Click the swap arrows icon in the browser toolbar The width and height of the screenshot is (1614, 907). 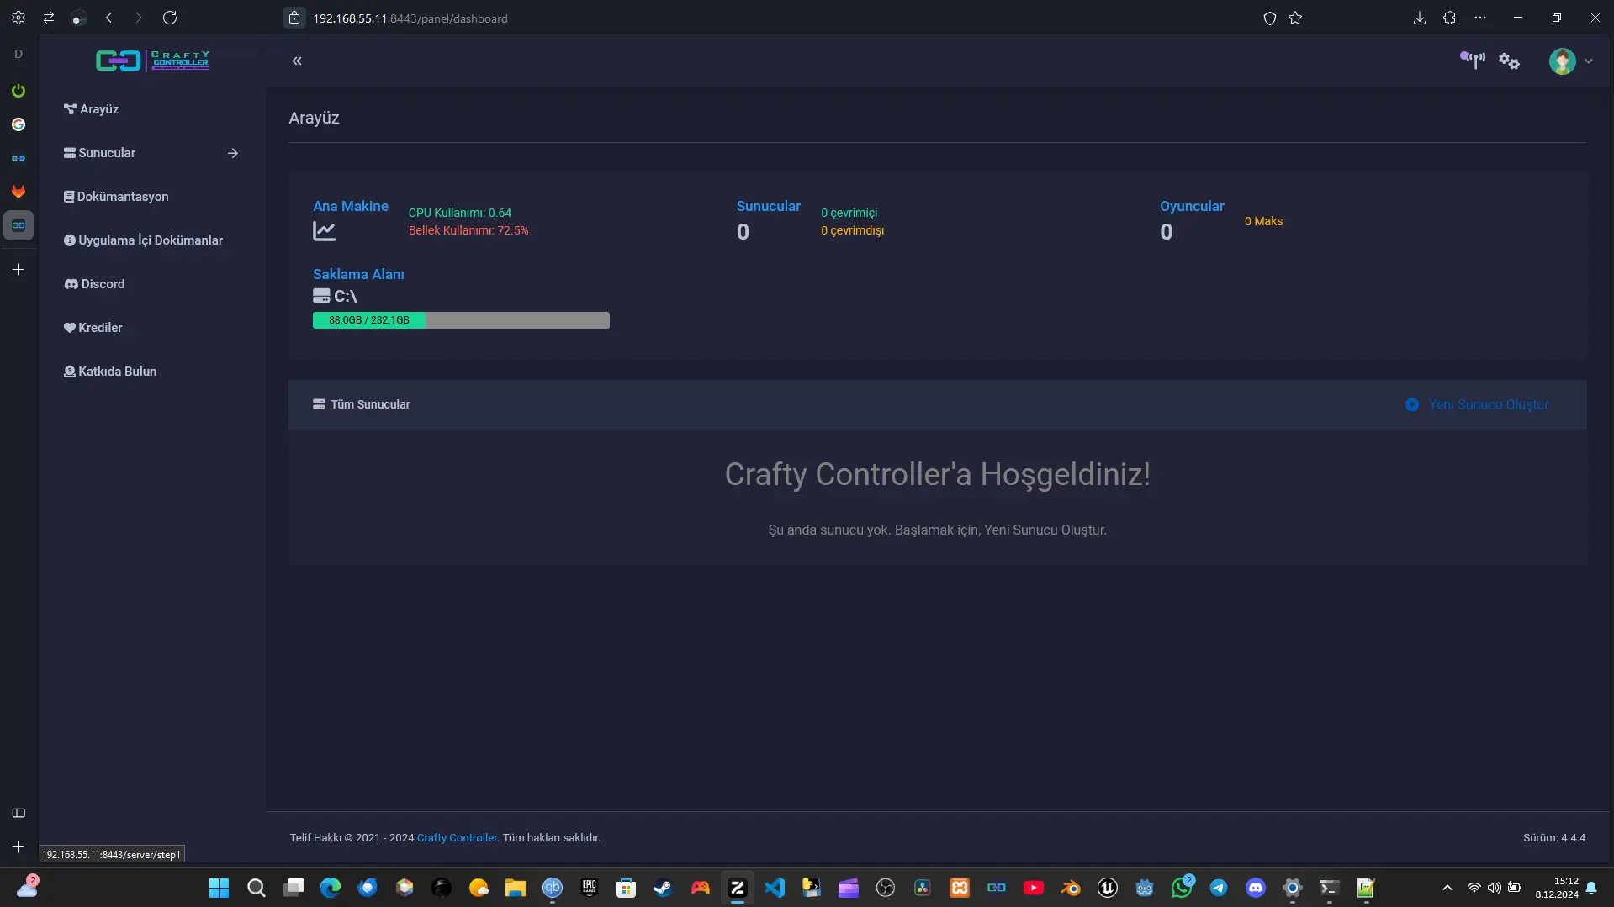click(49, 18)
